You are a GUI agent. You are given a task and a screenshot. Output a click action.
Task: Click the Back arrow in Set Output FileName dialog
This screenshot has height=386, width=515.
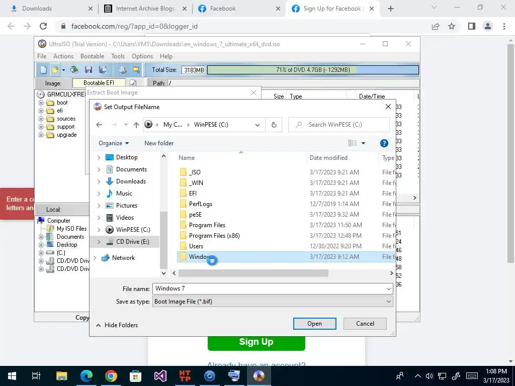(99, 125)
